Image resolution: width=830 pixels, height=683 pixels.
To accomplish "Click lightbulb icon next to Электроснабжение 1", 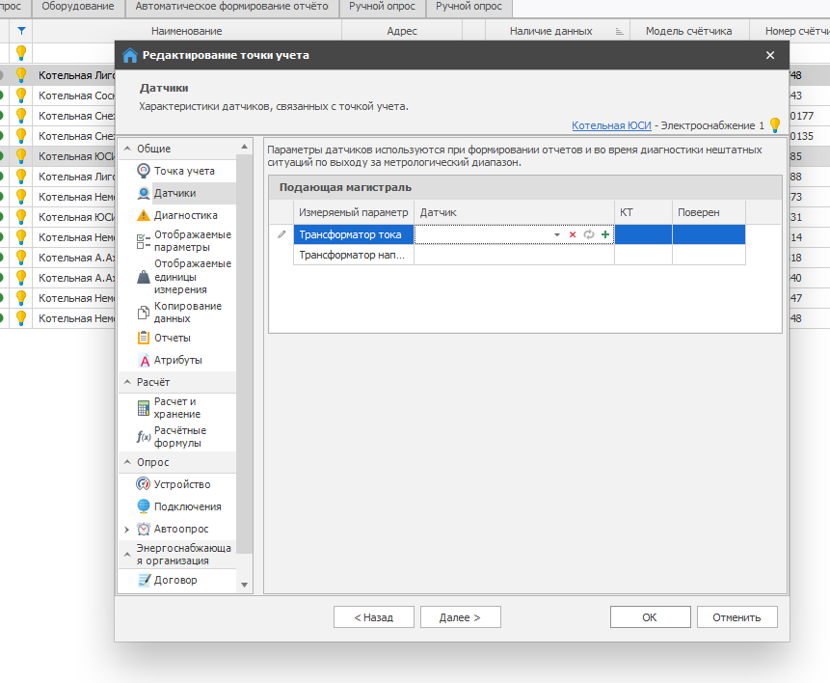I will point(775,125).
